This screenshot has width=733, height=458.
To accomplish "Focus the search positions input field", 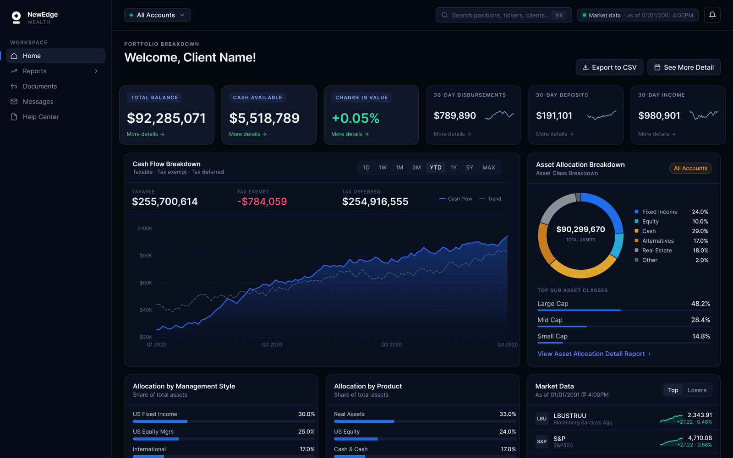I will click(x=503, y=15).
